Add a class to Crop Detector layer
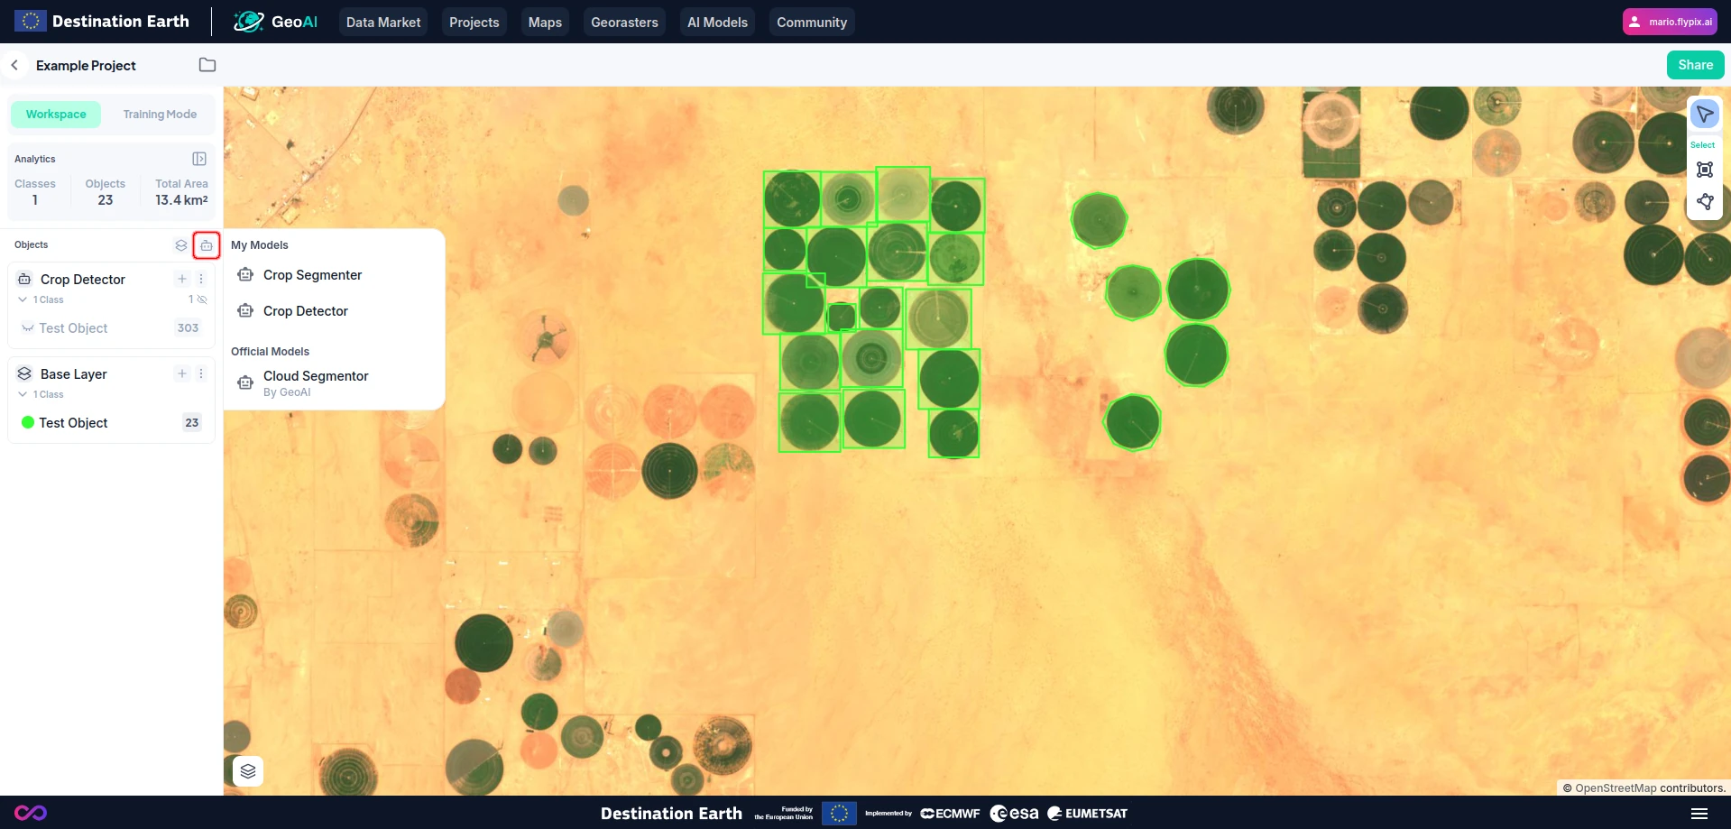This screenshot has width=1731, height=829. [x=182, y=279]
